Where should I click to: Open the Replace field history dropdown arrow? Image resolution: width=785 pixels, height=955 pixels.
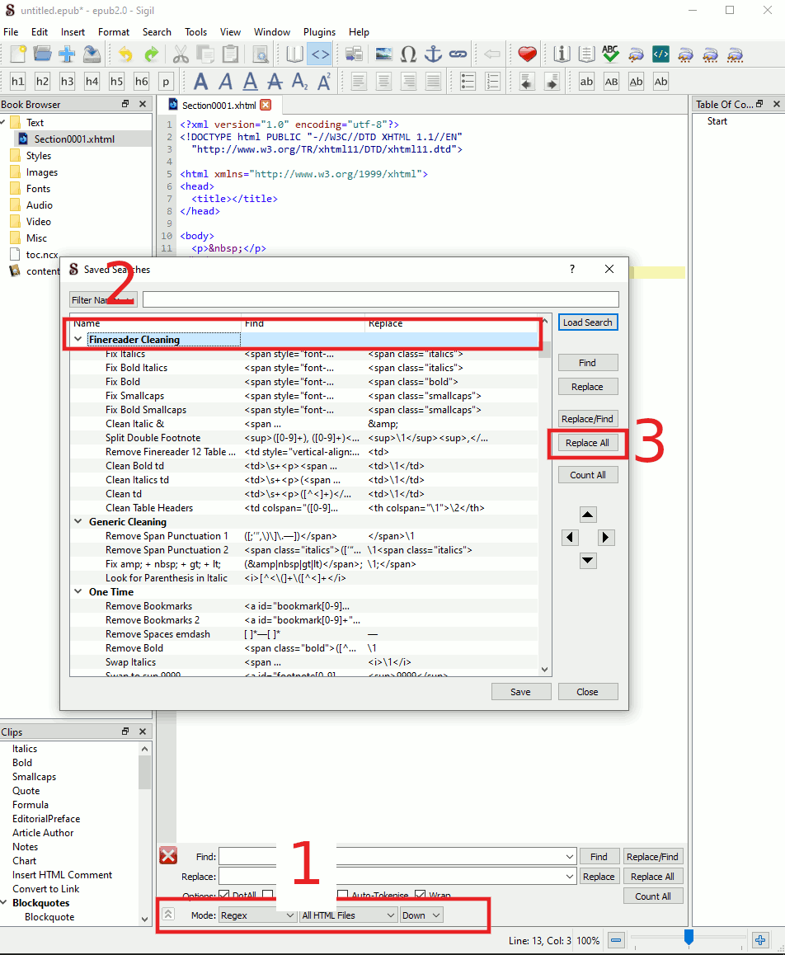570,877
